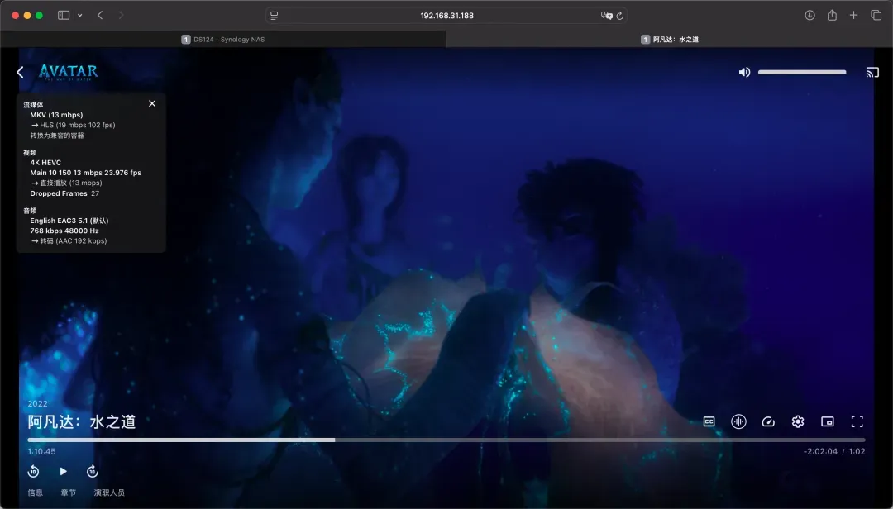Viewport: 893px width, 509px height.
Task: Click the '768 kbps 48000 Hz' line
Action: point(64,231)
